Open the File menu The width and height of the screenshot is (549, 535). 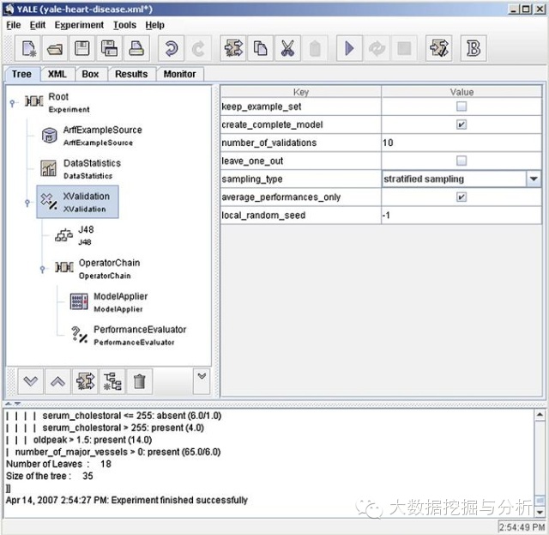[x=14, y=25]
